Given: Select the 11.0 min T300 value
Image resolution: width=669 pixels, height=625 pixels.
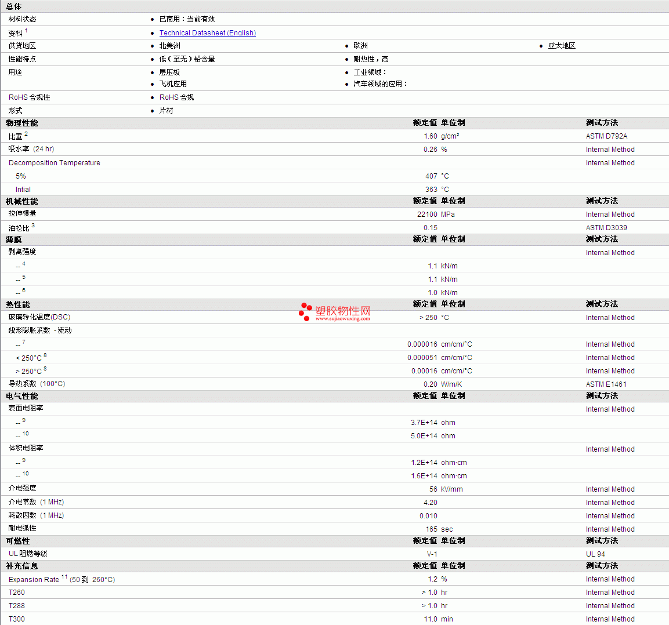Looking at the screenshot, I should pos(438,619).
